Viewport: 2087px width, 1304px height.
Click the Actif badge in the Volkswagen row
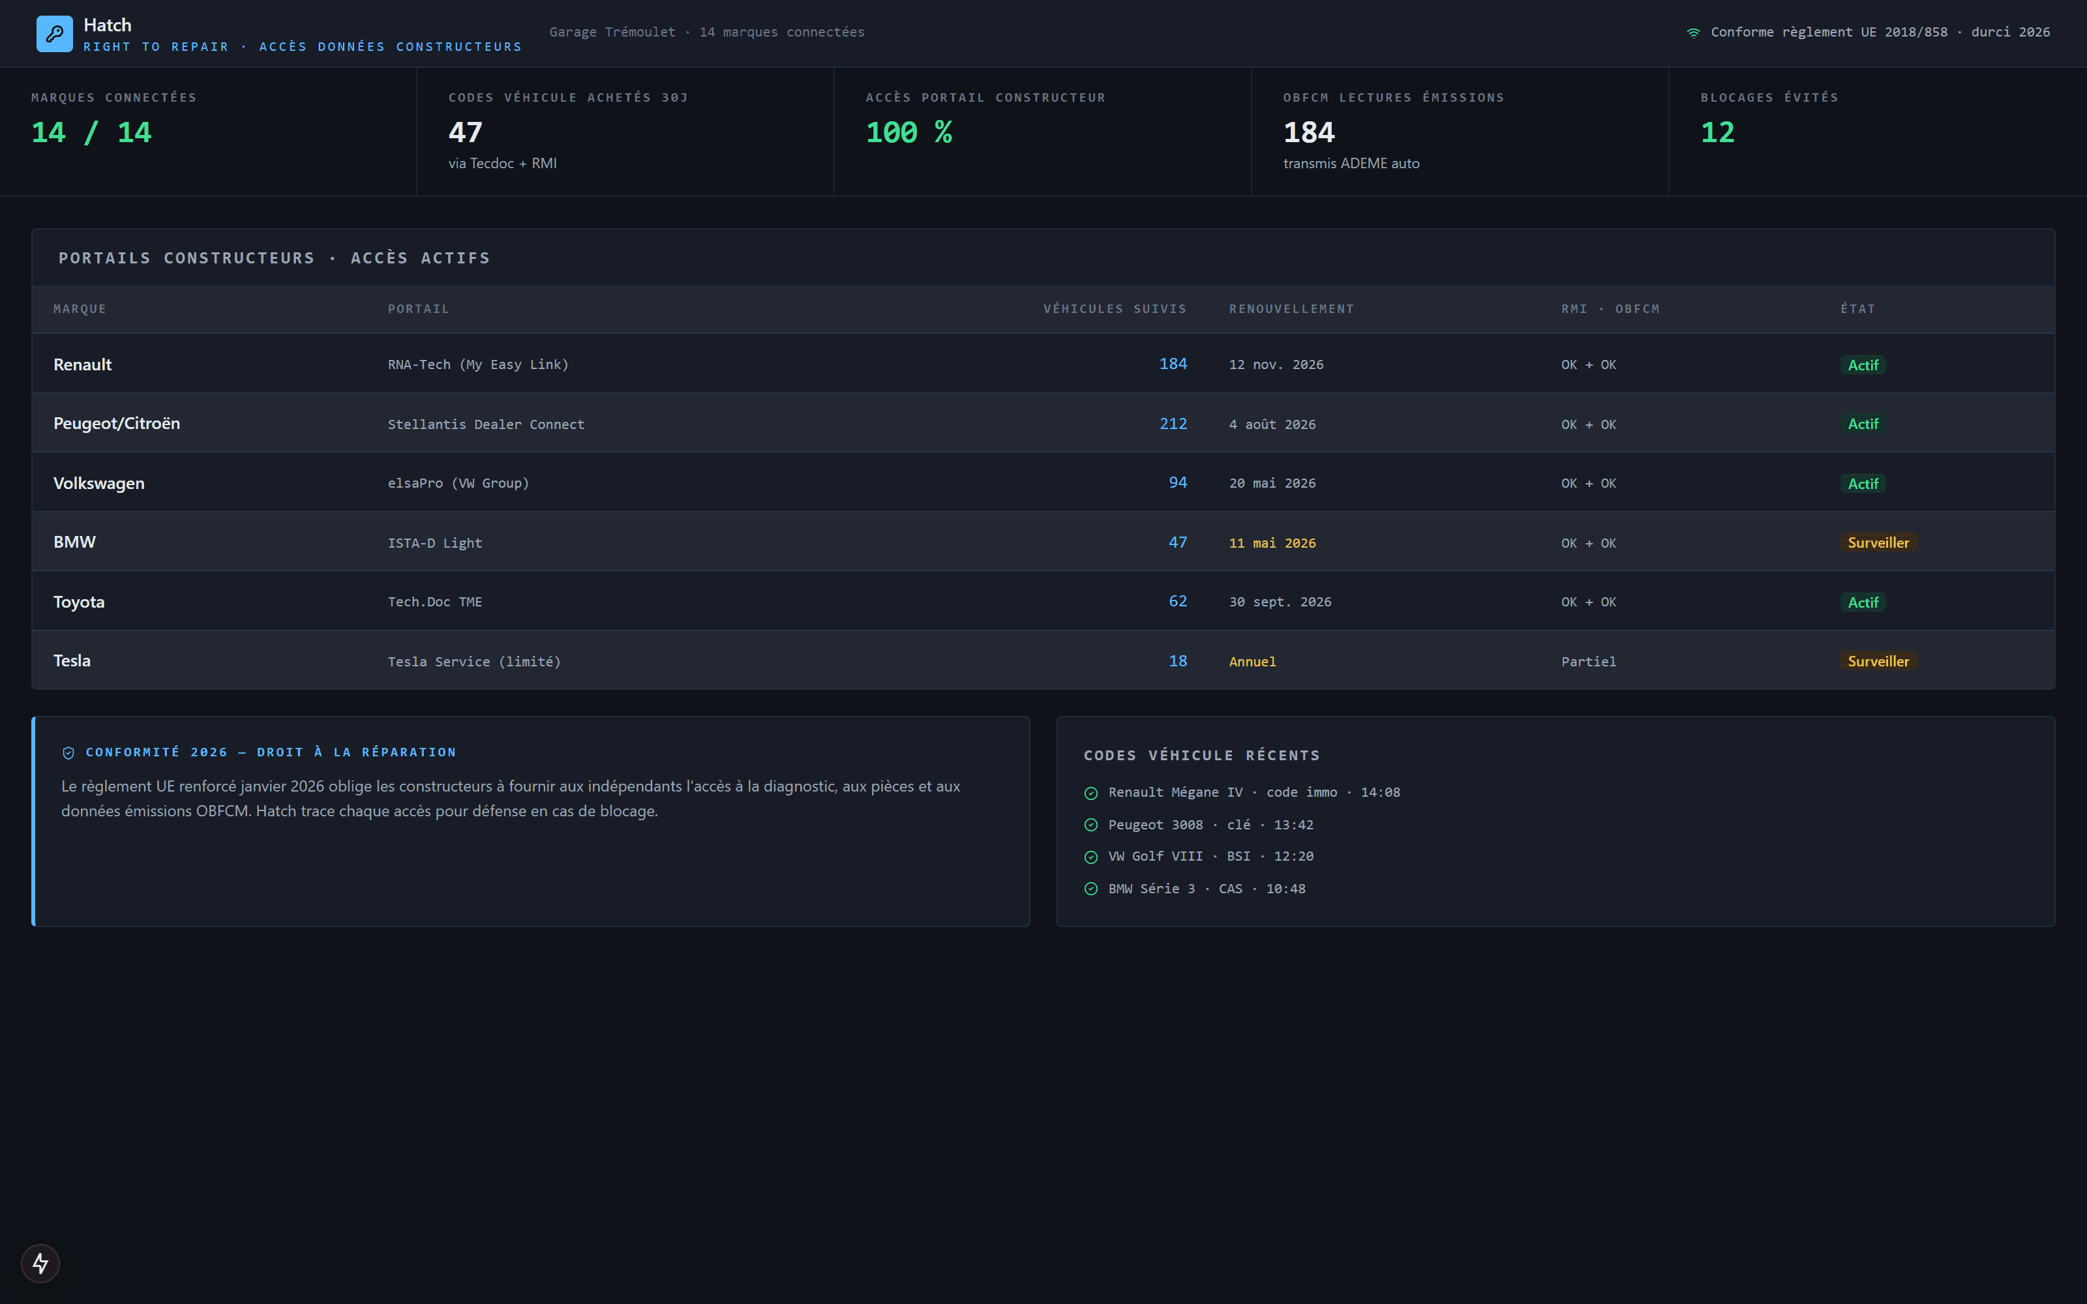[1863, 484]
